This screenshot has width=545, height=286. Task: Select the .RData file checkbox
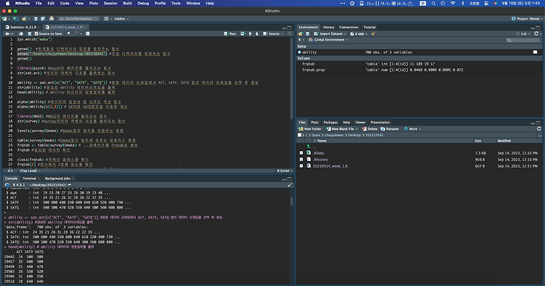click(x=302, y=152)
